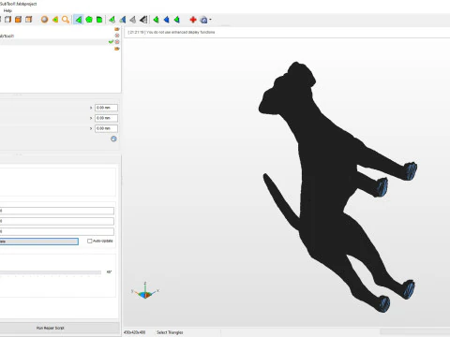Viewport: 450px width, 337px height.
Task: Click the first long statistics field above Update
Action: (x=57, y=211)
